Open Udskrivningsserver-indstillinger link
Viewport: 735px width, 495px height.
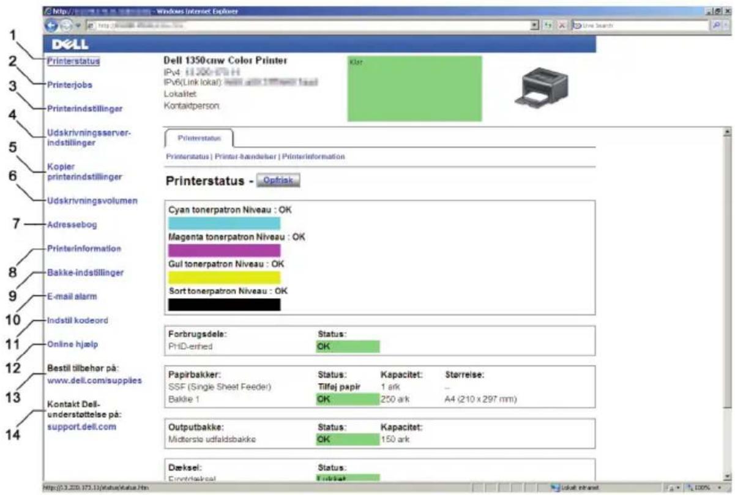point(89,138)
